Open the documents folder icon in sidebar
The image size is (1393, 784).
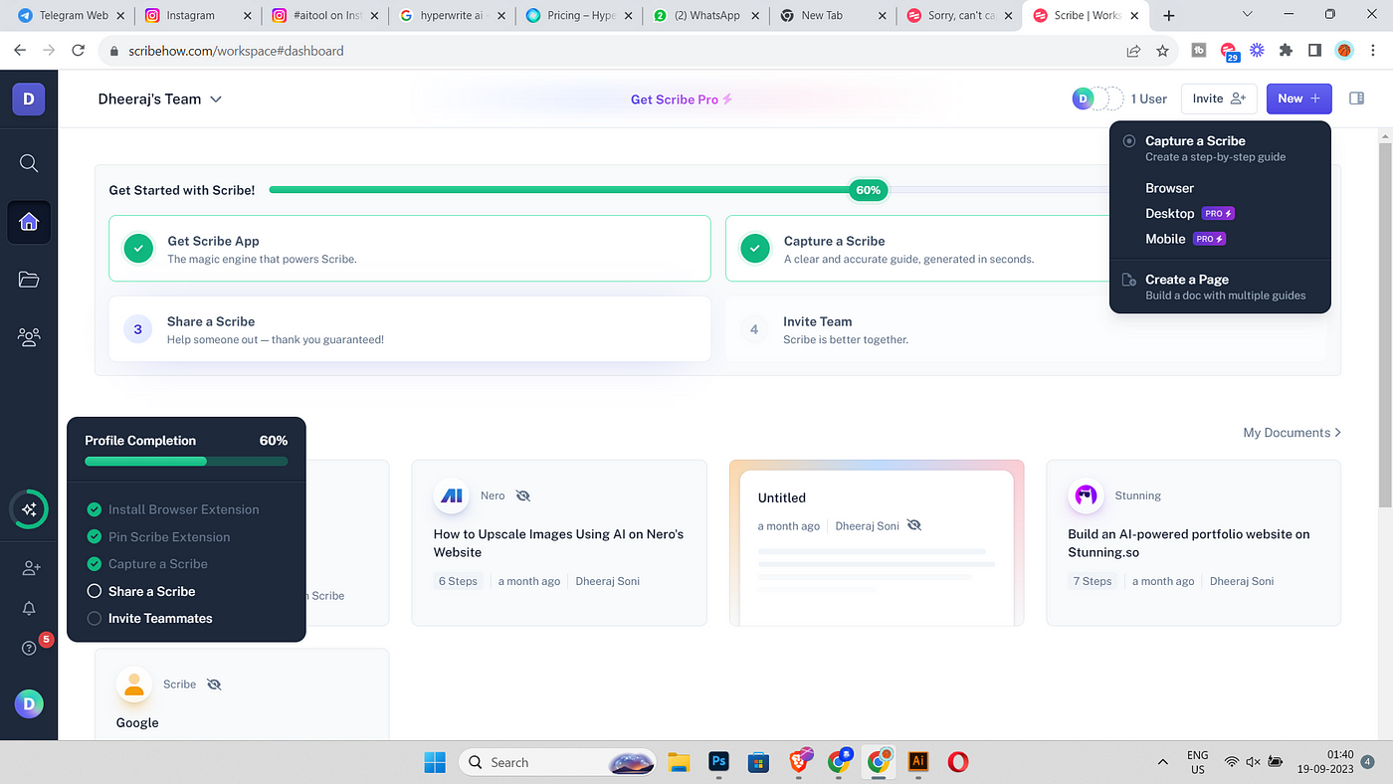29,280
